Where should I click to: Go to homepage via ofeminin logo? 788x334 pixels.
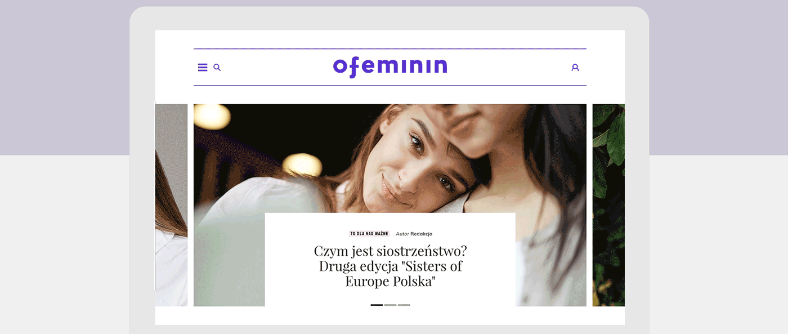tap(390, 67)
